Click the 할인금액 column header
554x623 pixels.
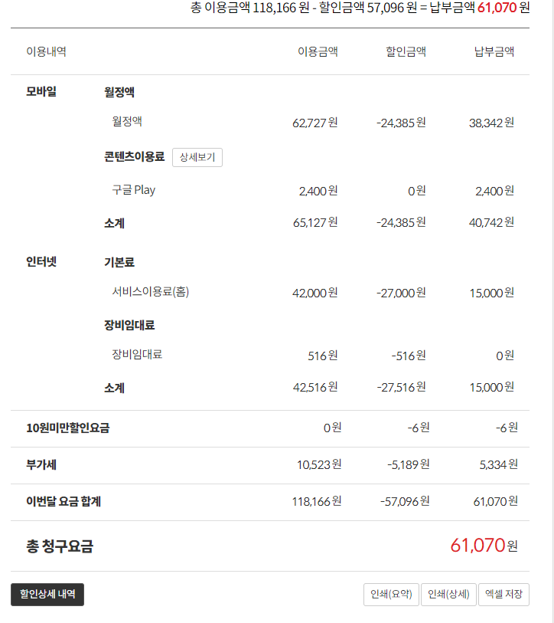point(406,52)
